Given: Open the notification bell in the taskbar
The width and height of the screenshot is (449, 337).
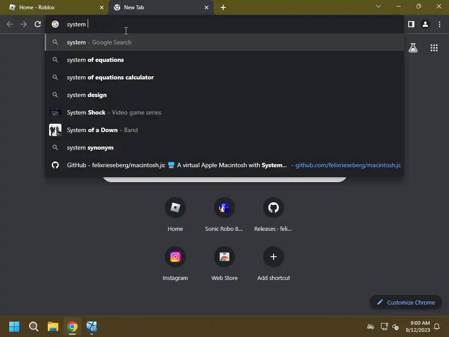Looking at the screenshot, I should [437, 326].
